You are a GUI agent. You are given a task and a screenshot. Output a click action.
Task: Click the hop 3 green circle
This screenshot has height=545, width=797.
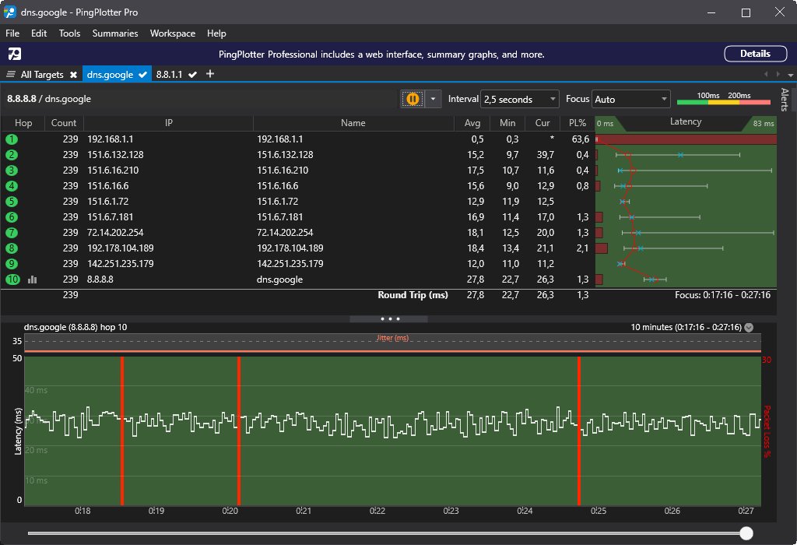point(12,171)
